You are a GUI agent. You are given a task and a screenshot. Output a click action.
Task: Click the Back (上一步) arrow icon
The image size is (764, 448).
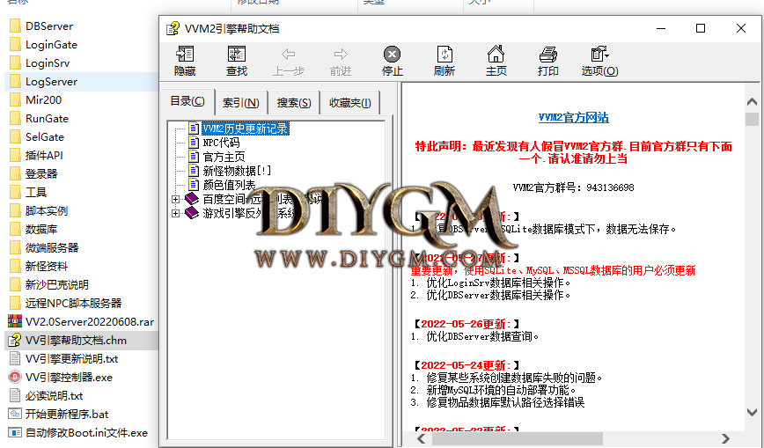point(289,54)
